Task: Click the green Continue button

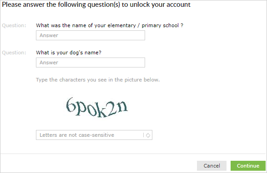Action: click(248, 166)
